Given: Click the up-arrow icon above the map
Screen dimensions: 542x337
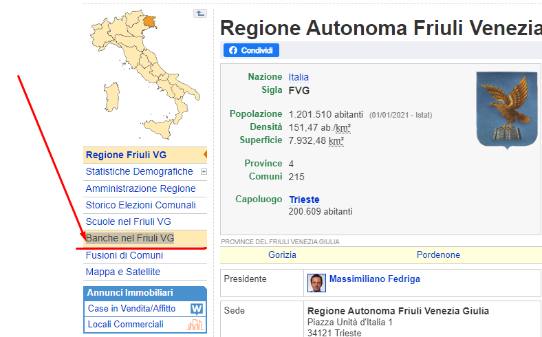Looking at the screenshot, I should pos(199,13).
